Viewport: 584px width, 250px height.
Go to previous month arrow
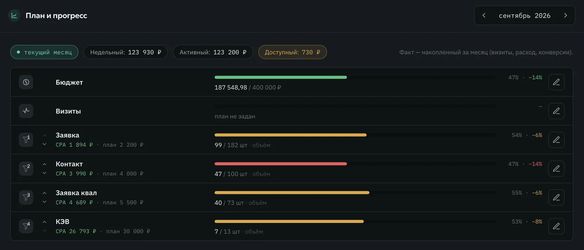click(x=484, y=15)
